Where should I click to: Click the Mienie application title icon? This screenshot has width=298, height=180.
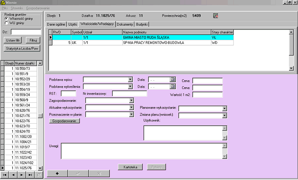(3, 3)
